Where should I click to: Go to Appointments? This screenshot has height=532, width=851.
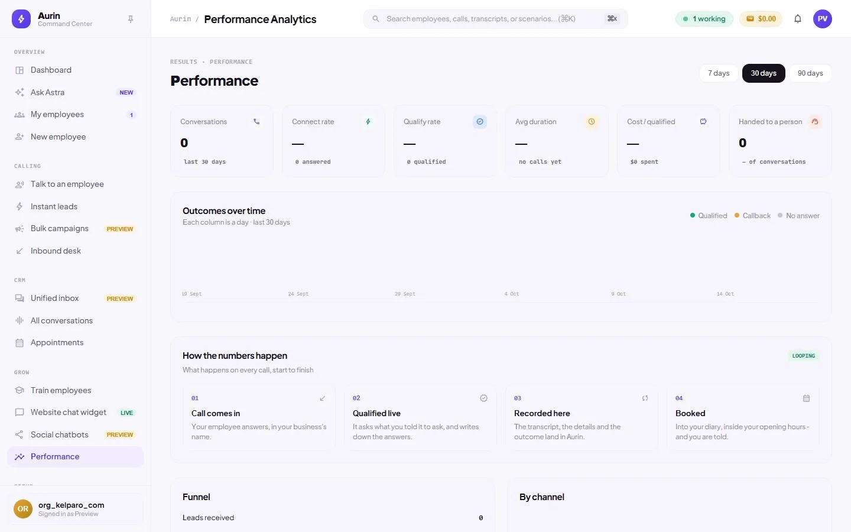75,343
